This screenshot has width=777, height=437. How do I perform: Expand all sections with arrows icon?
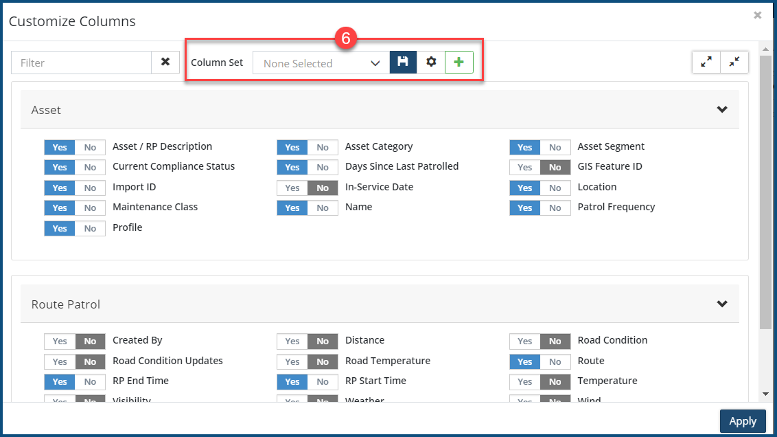pos(706,62)
